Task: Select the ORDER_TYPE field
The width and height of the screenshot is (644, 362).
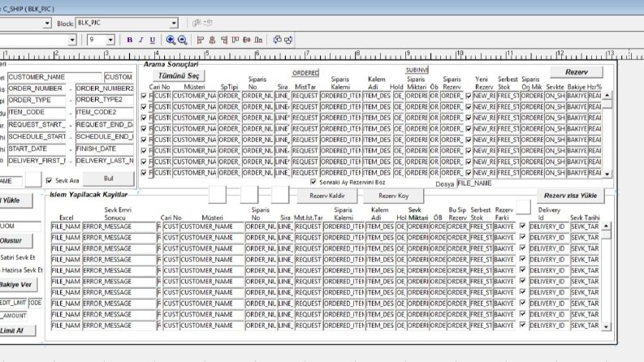Action: pyautogui.click(x=37, y=100)
